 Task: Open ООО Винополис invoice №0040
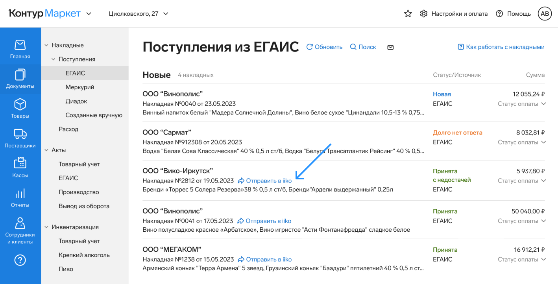(x=172, y=94)
